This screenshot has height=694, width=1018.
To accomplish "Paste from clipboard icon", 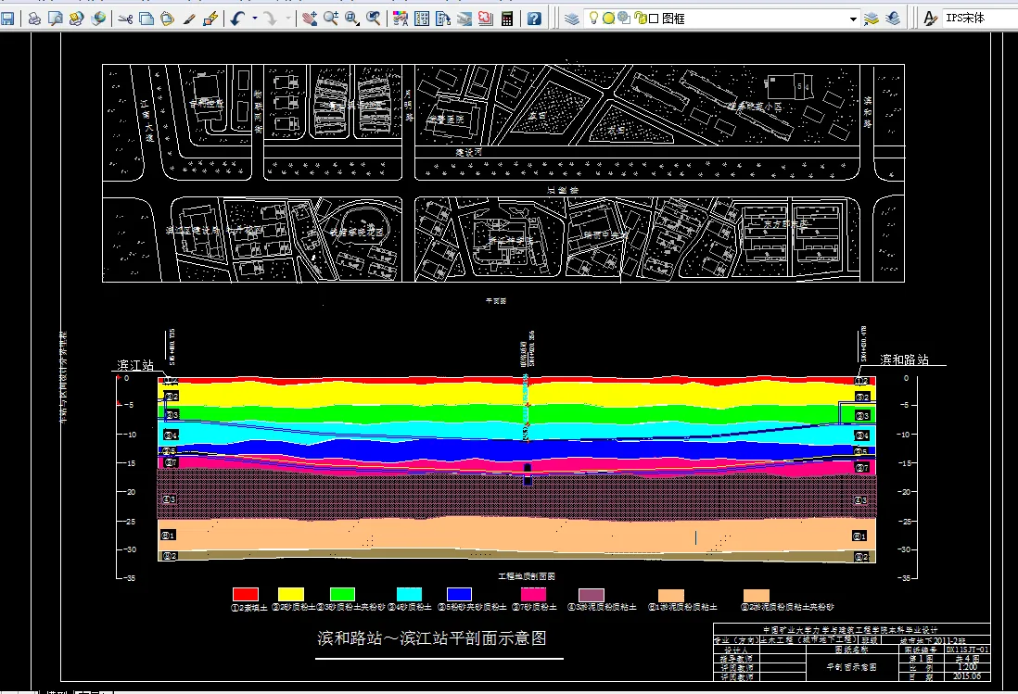I will pyautogui.click(x=168, y=19).
